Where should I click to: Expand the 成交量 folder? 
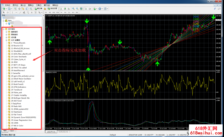6,37
